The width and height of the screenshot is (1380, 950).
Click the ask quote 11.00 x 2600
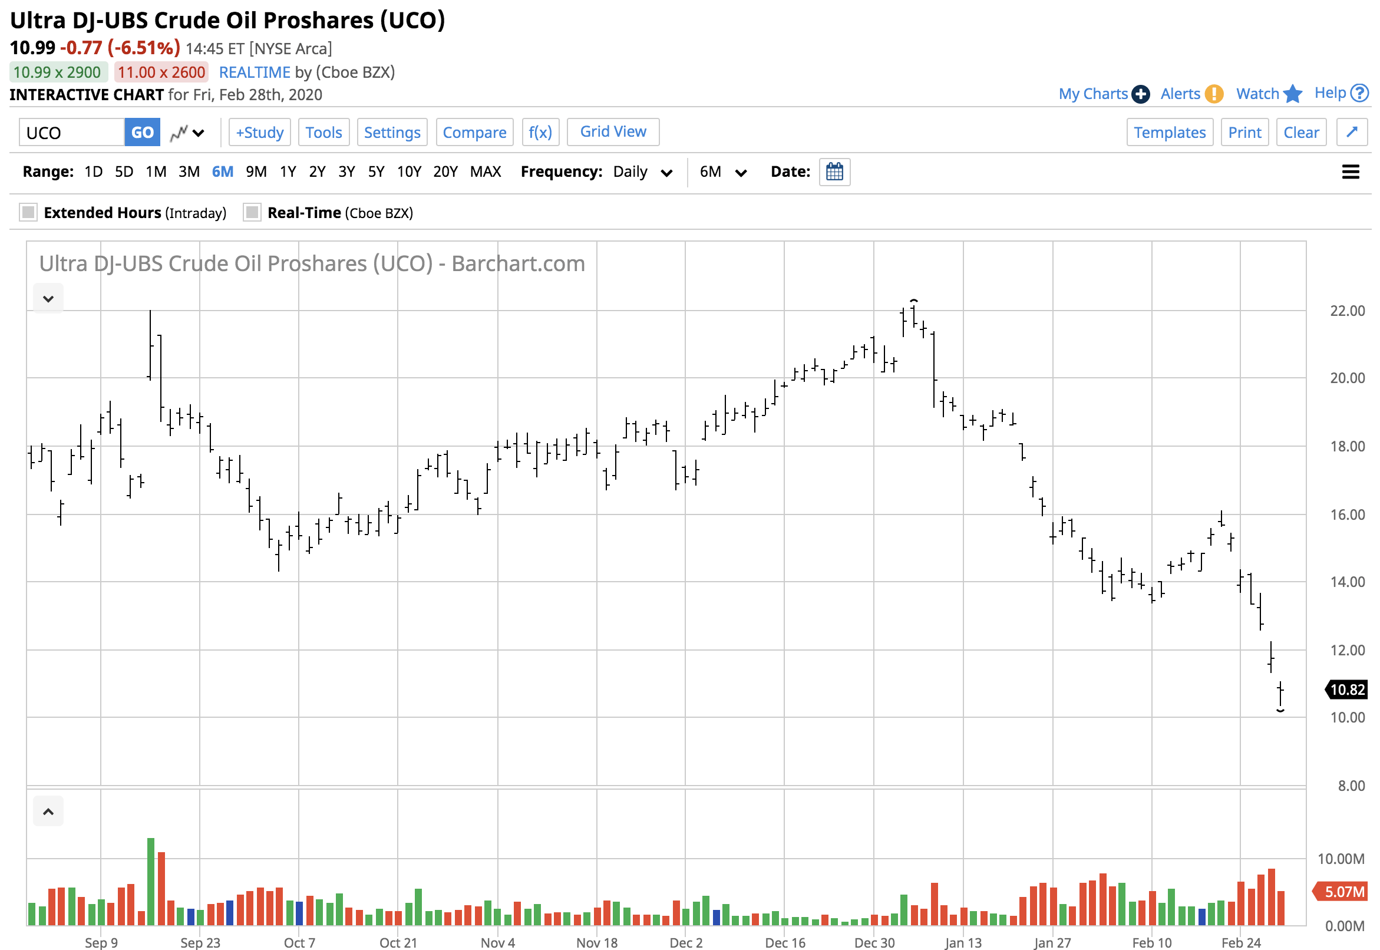(x=161, y=72)
